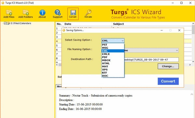Select row 6 in the calendar list
Image resolution: width=195 pixels, height=118 pixels.
(x=58, y=50)
